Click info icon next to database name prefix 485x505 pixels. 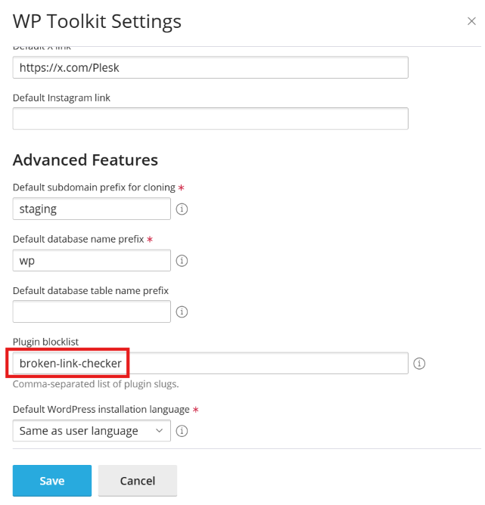coord(182,261)
